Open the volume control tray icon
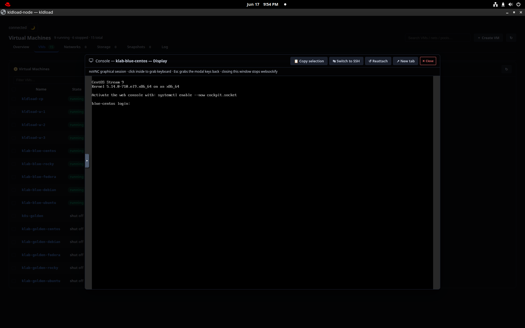525x328 pixels. point(511,4)
